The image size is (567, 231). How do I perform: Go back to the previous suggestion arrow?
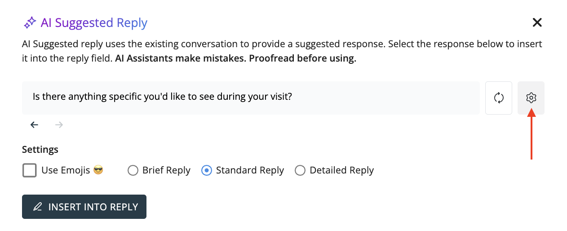(x=35, y=125)
